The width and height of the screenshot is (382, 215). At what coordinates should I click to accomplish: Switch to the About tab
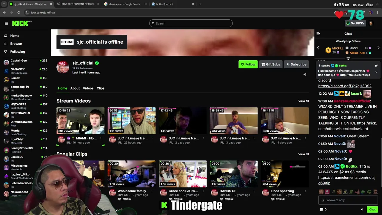[x=75, y=88]
